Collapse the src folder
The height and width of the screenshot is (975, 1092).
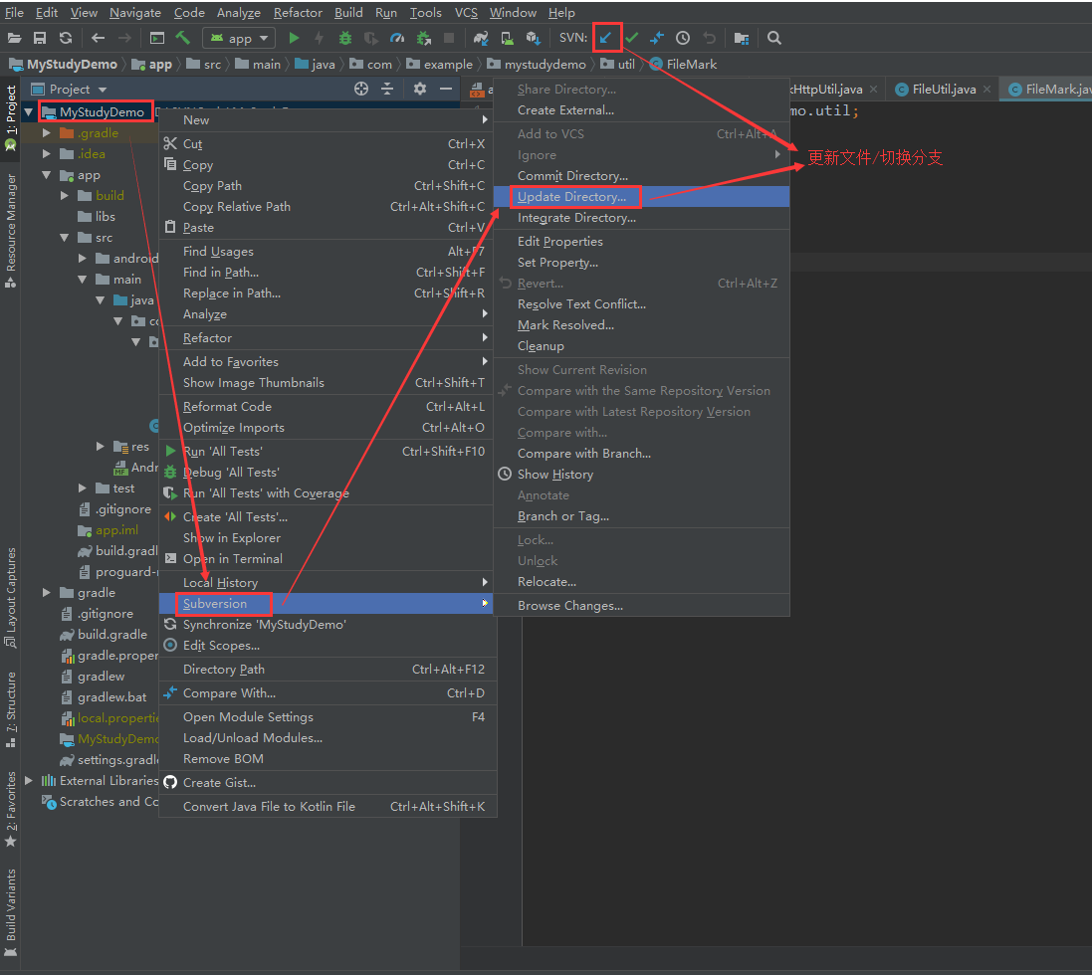click(x=65, y=238)
